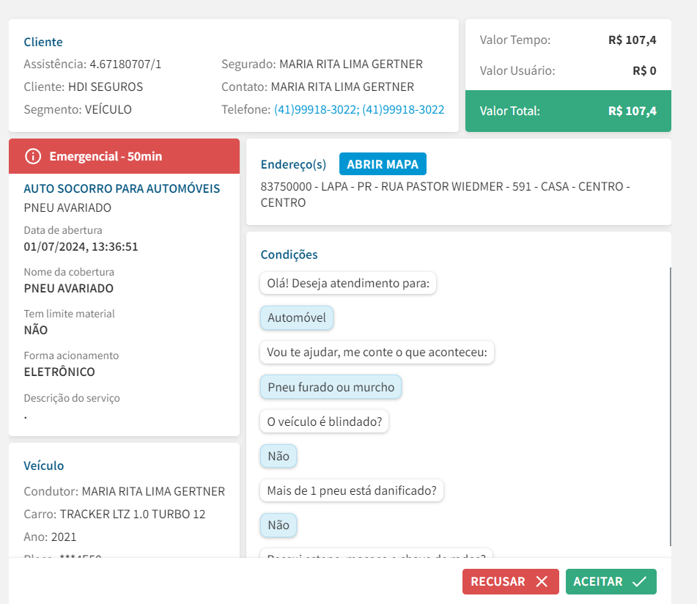Image resolution: width=697 pixels, height=604 pixels.
Task: Click the Segmento value VEÍCULO
Action: 108,109
